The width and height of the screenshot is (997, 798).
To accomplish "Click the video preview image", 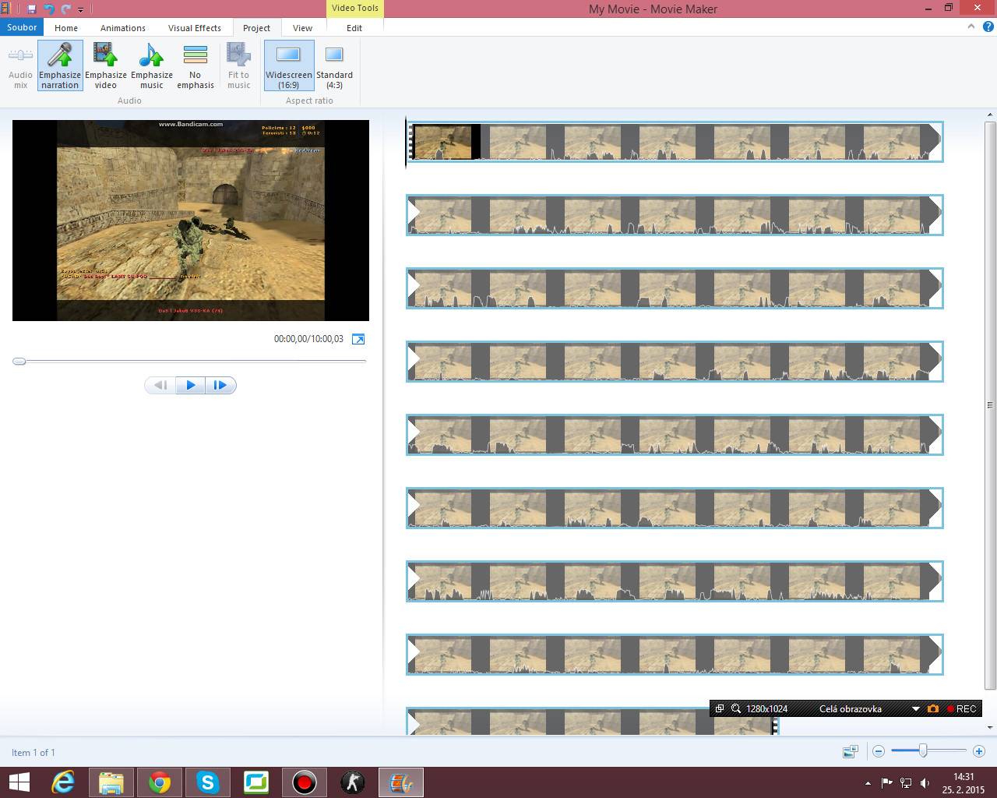I will coord(191,221).
